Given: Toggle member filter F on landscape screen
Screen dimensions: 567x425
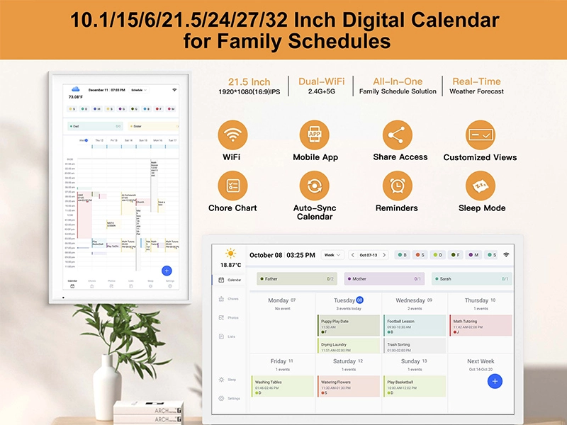Looking at the screenshot, I should 456,254.
